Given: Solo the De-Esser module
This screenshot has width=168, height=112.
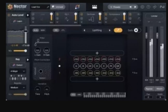Looking at the screenshot, I should pyautogui.click(x=81, y=18).
